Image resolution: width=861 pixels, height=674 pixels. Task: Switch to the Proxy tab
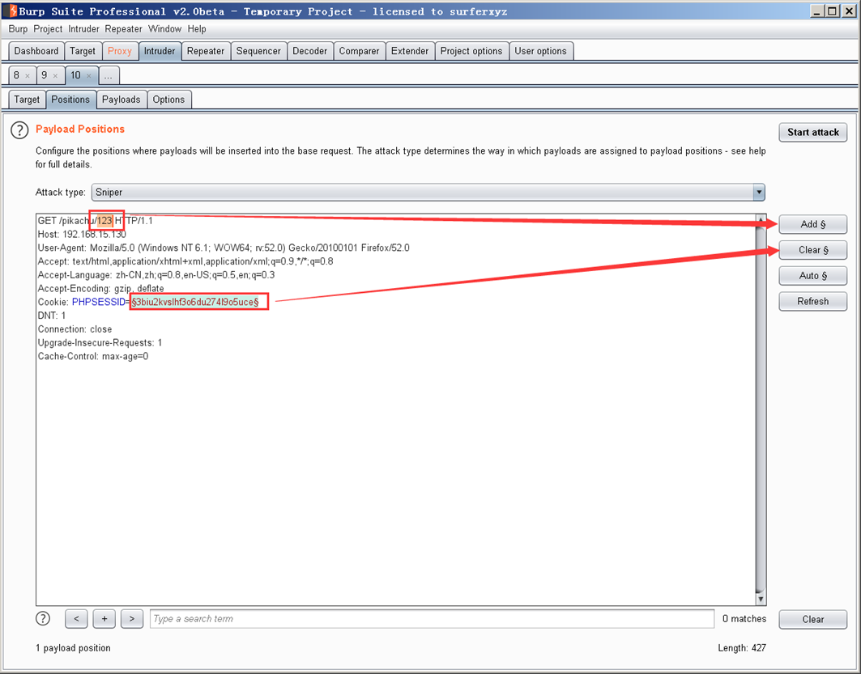pyautogui.click(x=120, y=51)
